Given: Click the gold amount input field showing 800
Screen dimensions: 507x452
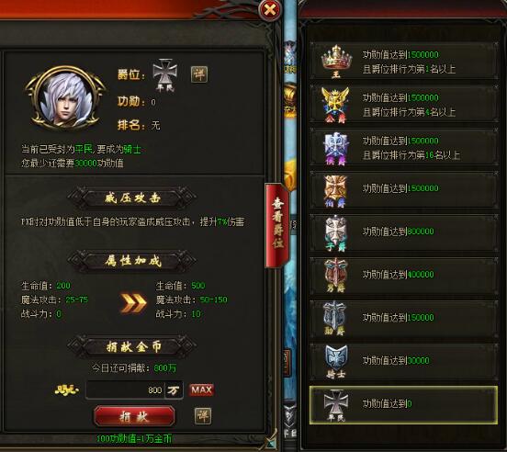Looking at the screenshot, I should tap(126, 390).
